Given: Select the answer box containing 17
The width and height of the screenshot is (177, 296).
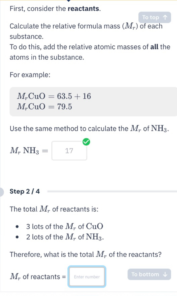Looking at the screenshot, I should [x=69, y=151].
